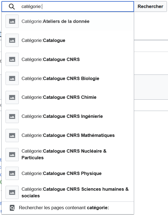Select Catalogue CNRS Sciences humaines & sociales

(x=75, y=192)
